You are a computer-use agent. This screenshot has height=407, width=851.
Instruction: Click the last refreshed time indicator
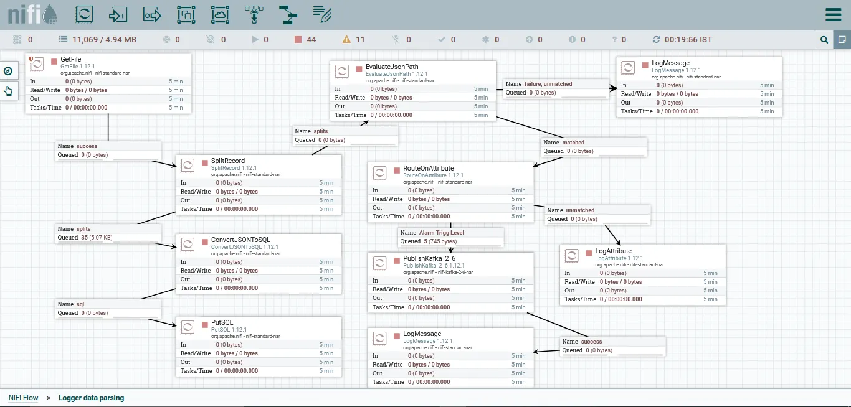[682, 40]
